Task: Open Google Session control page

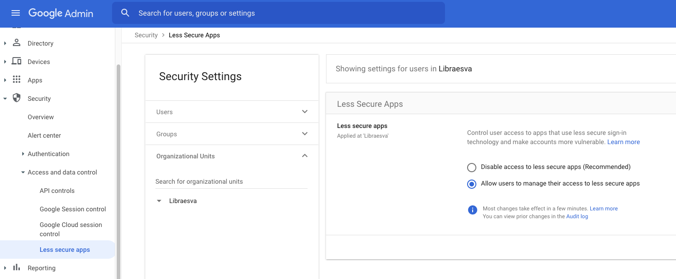Action: click(73, 209)
